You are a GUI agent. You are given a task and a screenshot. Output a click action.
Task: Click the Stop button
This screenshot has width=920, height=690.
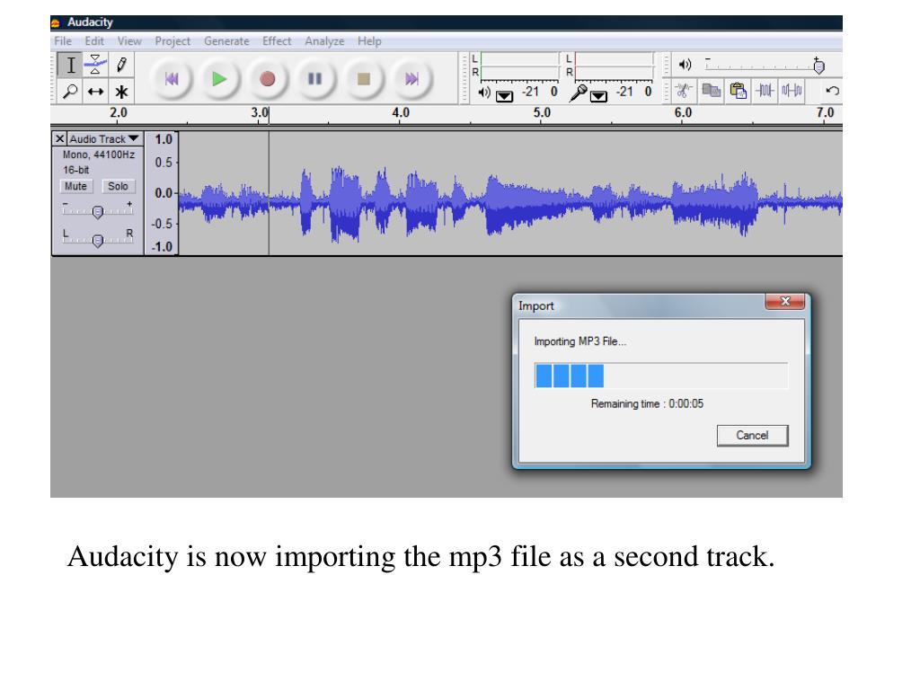pos(363,79)
